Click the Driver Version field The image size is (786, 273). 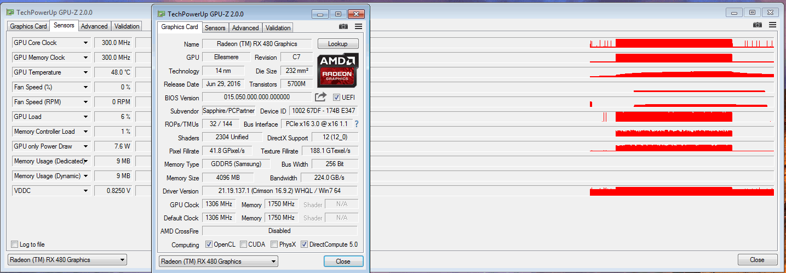(x=279, y=191)
